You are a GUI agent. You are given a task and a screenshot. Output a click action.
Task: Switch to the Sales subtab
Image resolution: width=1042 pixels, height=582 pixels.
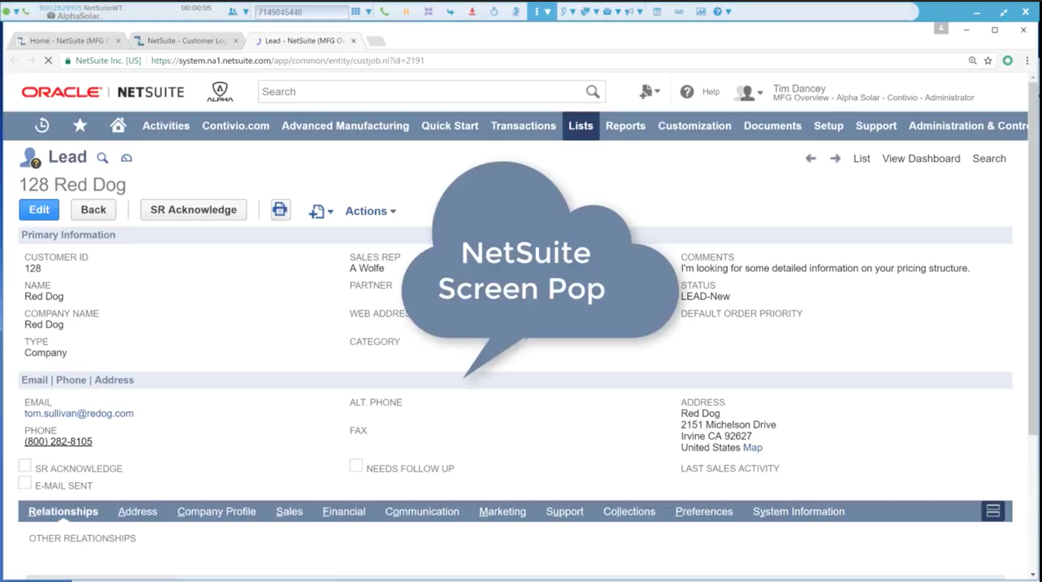(x=289, y=512)
